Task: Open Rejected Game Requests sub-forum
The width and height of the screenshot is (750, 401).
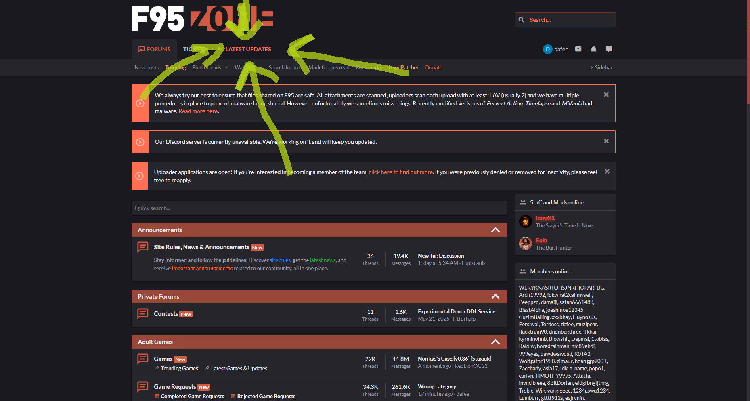Action: tap(266, 396)
